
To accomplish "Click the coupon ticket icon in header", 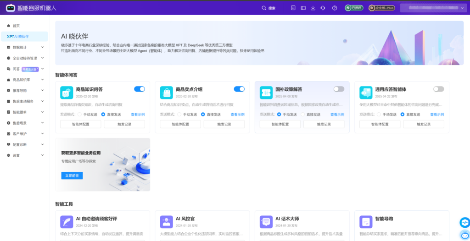I will click(x=303, y=8).
